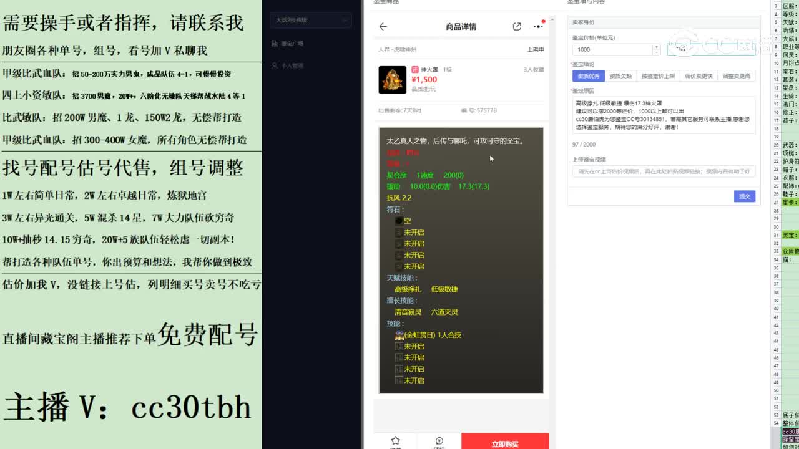Image resolution: width=799 pixels, height=449 pixels.
Task: Click the 上架中 status label
Action: coord(536,49)
